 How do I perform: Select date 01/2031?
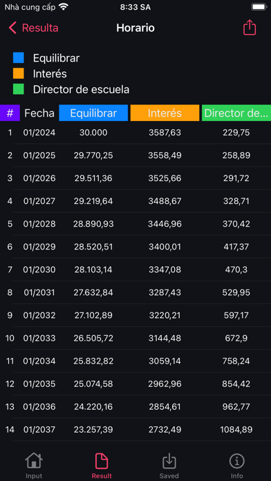(39, 292)
